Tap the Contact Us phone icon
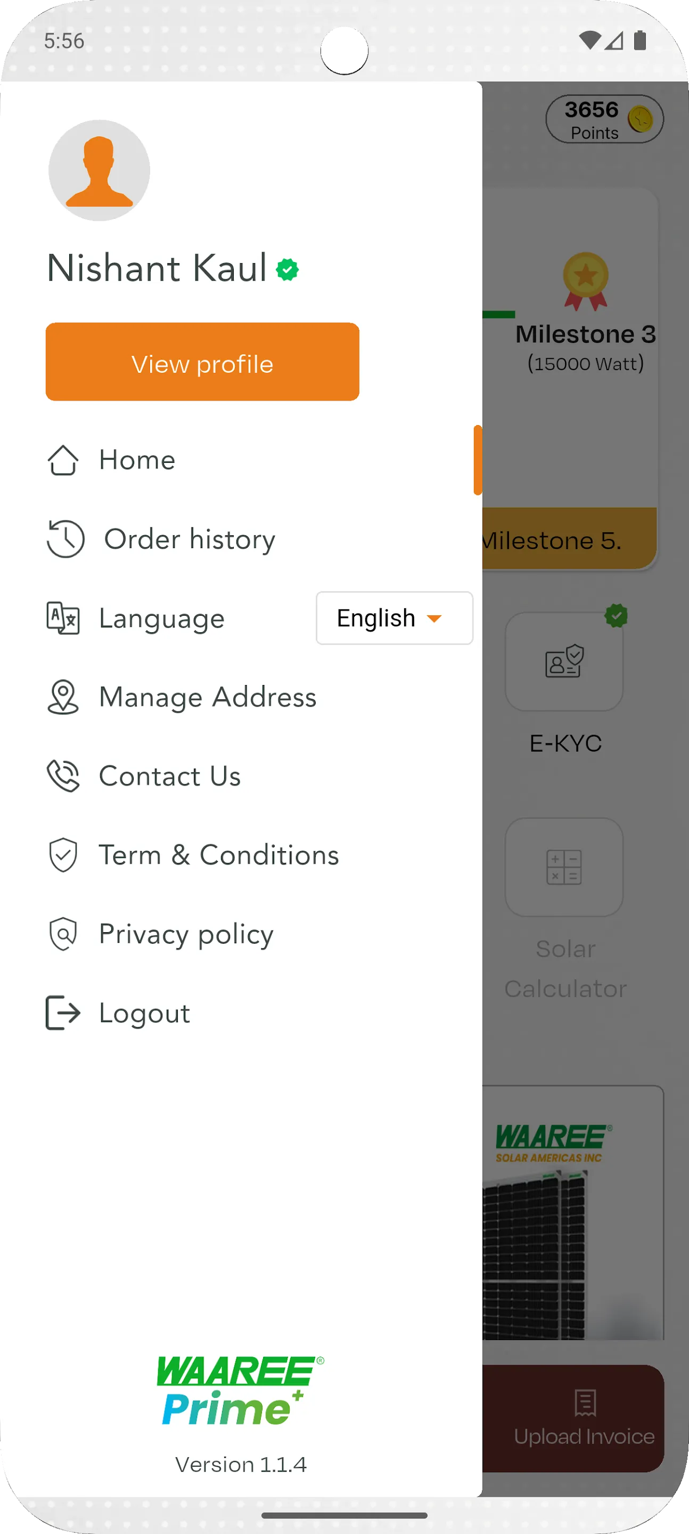This screenshot has width=689, height=1534. (63, 776)
